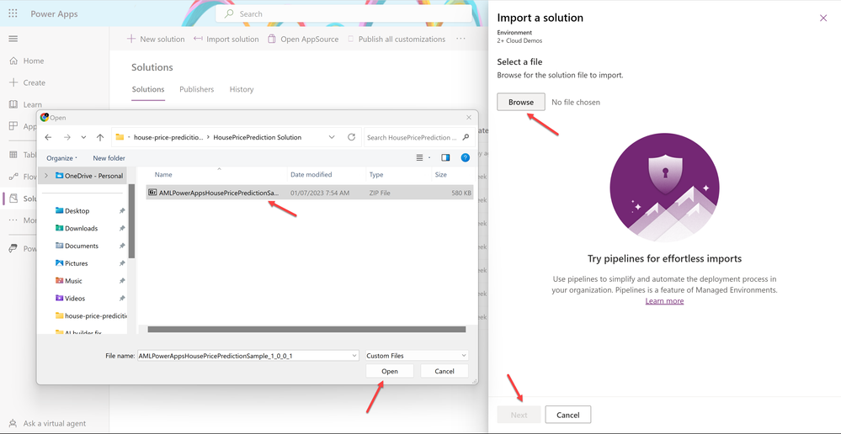
Task: Open the Custom Files type dropdown
Action: 417,356
